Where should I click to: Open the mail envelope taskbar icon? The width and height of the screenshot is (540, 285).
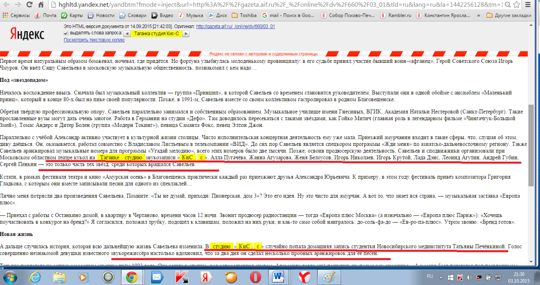tap(157, 277)
